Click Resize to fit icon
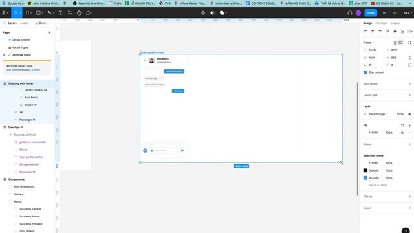 (x=409, y=43)
